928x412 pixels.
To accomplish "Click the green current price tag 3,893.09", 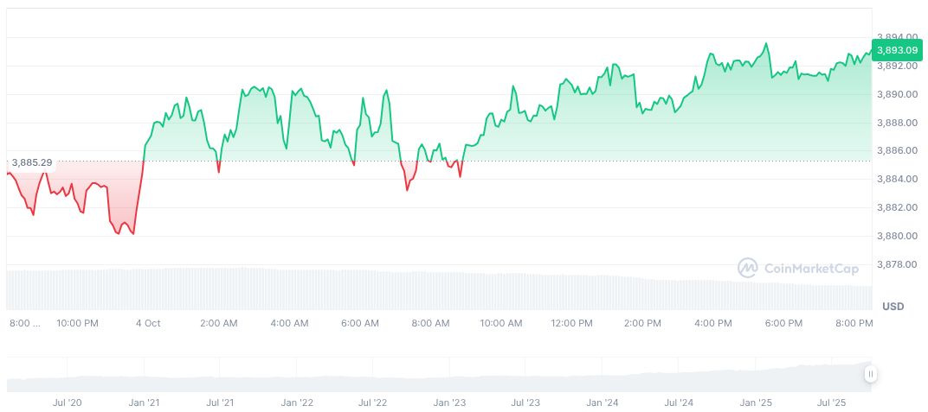I will coord(896,50).
